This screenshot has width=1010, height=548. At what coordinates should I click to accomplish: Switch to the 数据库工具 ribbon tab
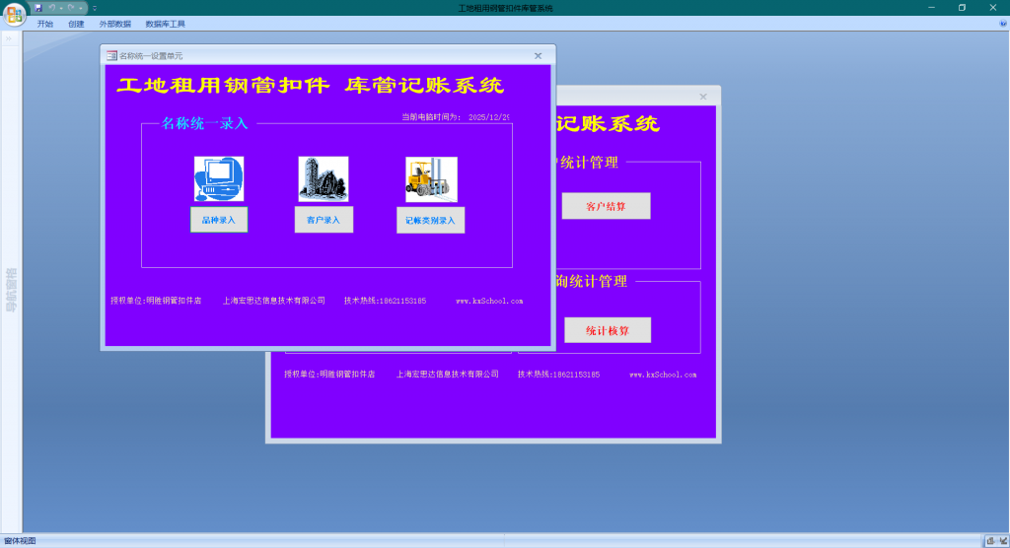(x=165, y=24)
